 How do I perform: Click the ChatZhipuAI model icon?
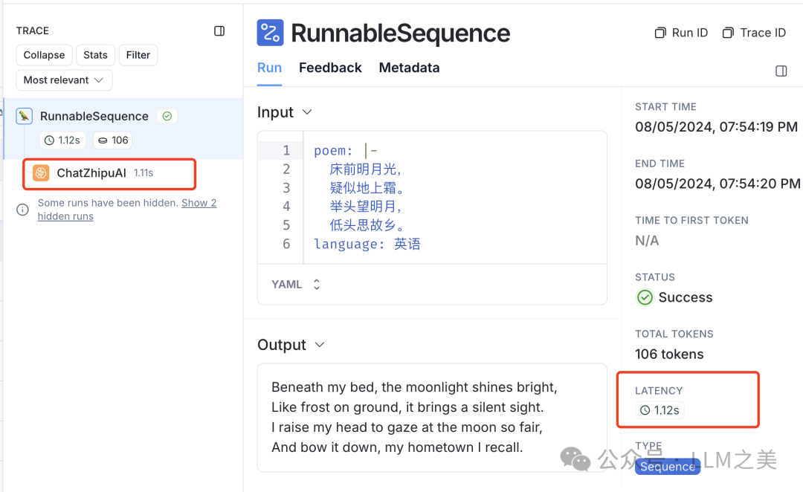click(x=41, y=173)
